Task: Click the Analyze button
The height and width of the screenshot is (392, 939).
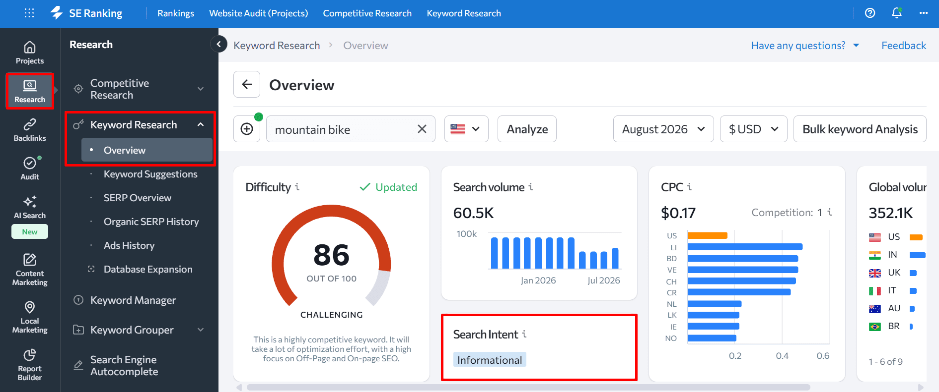Action: 527,129
